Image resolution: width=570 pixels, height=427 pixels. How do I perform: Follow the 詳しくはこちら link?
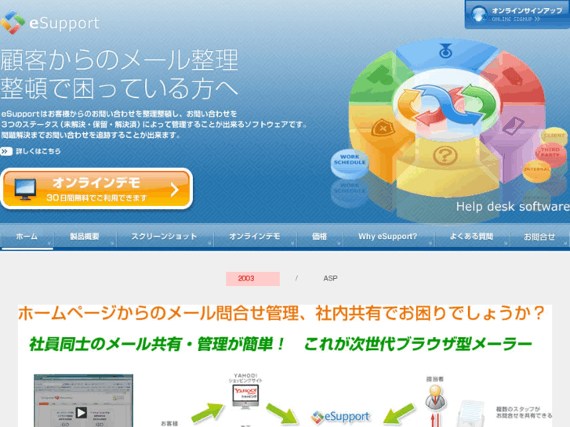(38, 151)
